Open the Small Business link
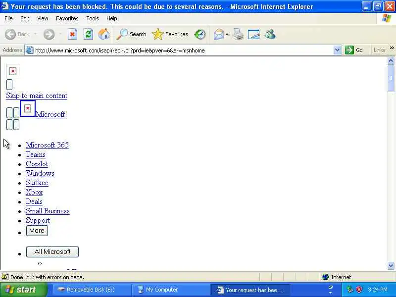 (x=48, y=211)
